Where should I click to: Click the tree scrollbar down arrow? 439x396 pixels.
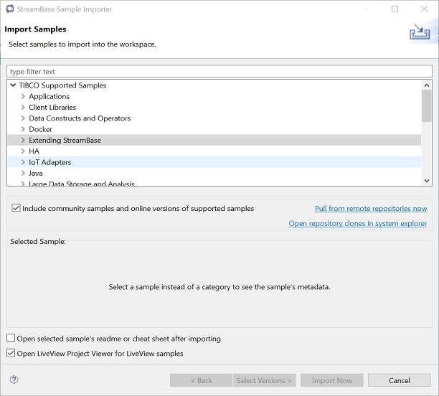pos(427,181)
